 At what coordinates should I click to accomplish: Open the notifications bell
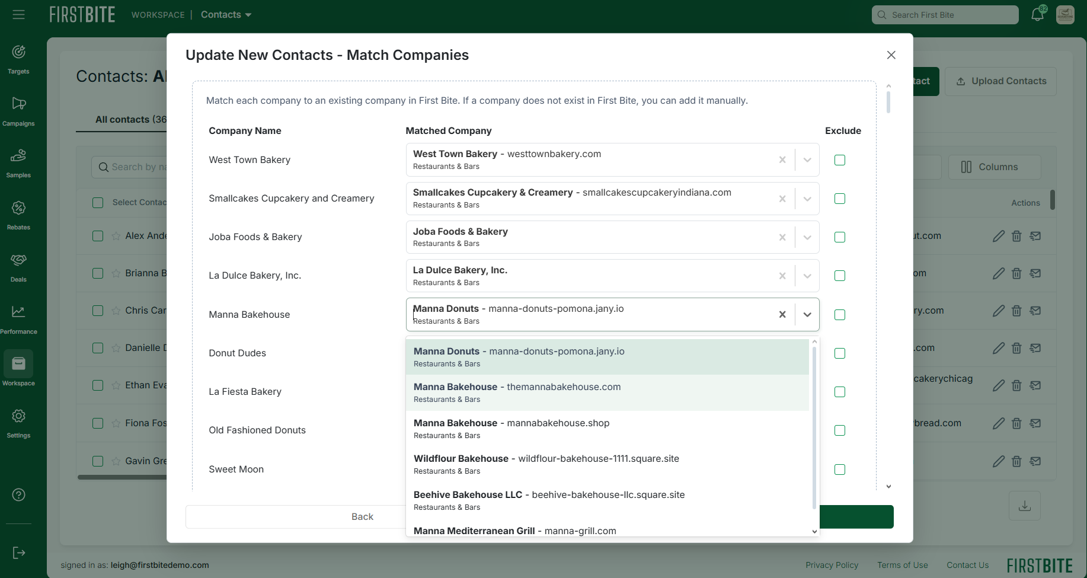click(1038, 15)
